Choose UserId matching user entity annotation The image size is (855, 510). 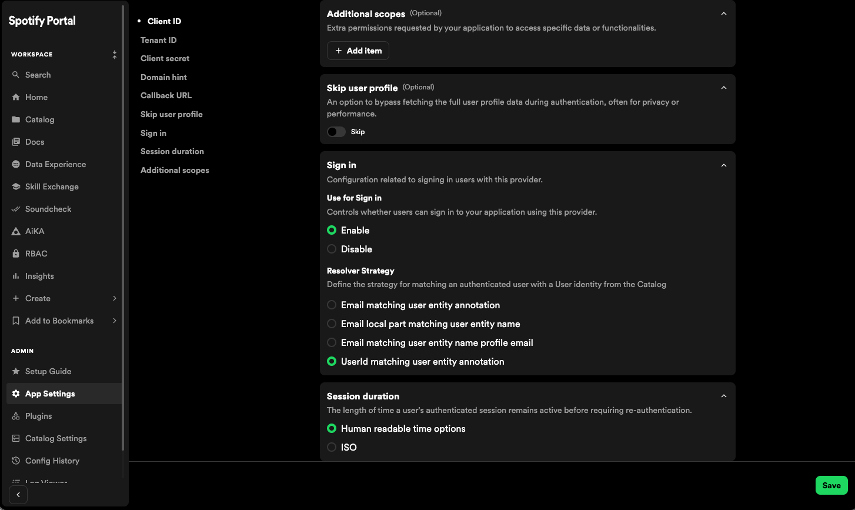click(332, 361)
